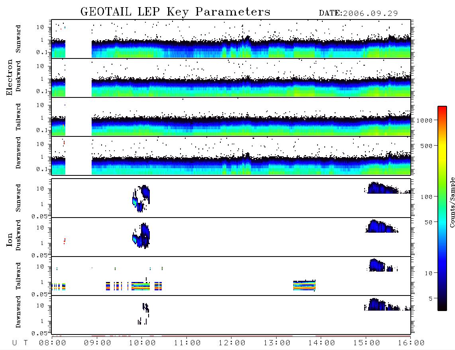The width and height of the screenshot is (455, 350).
Task: Click the 10:00 ion burst in Ion Sunward panel
Action: 141,198
